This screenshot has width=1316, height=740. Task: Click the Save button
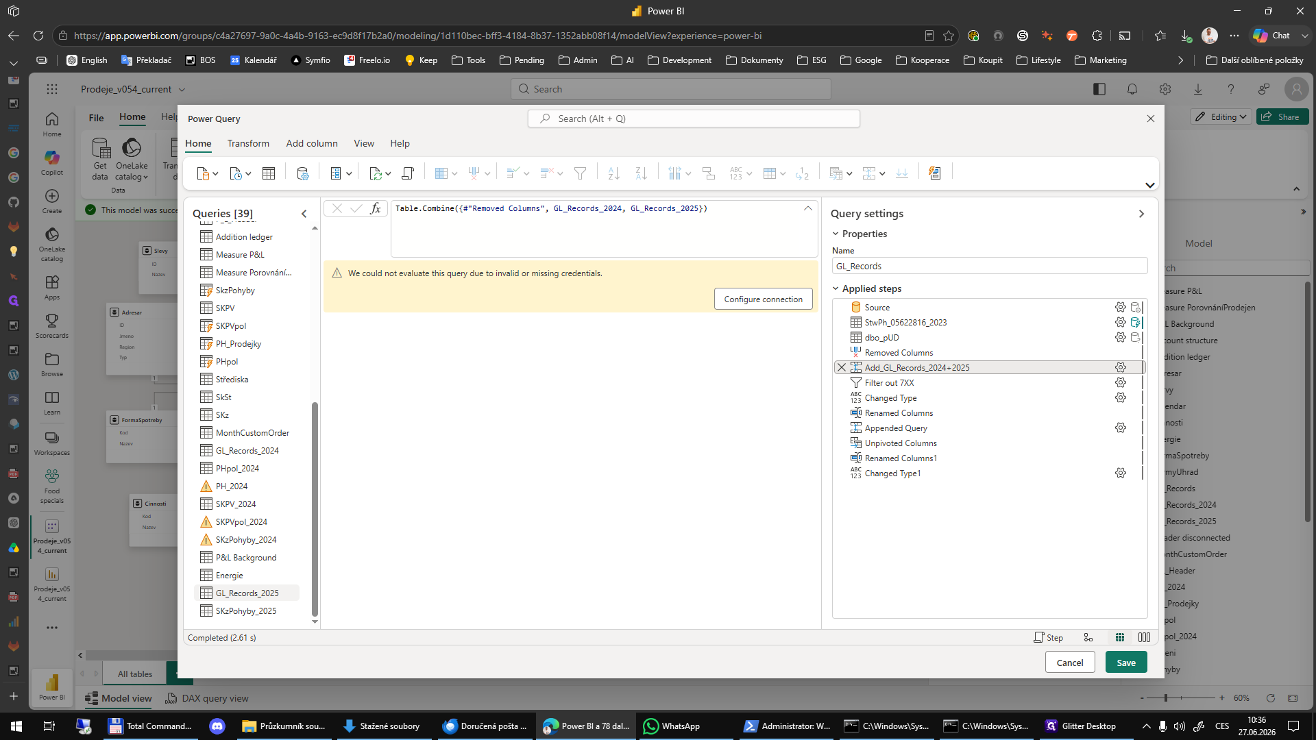coord(1126,663)
